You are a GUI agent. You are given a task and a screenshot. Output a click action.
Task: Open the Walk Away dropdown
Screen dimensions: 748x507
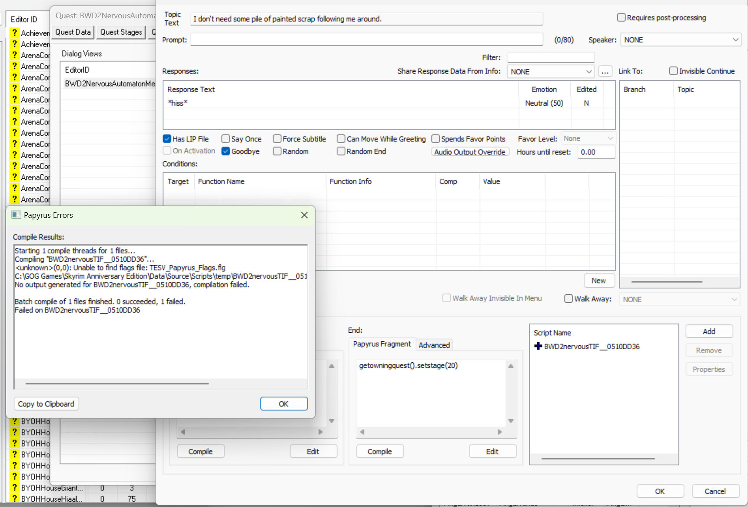point(680,299)
